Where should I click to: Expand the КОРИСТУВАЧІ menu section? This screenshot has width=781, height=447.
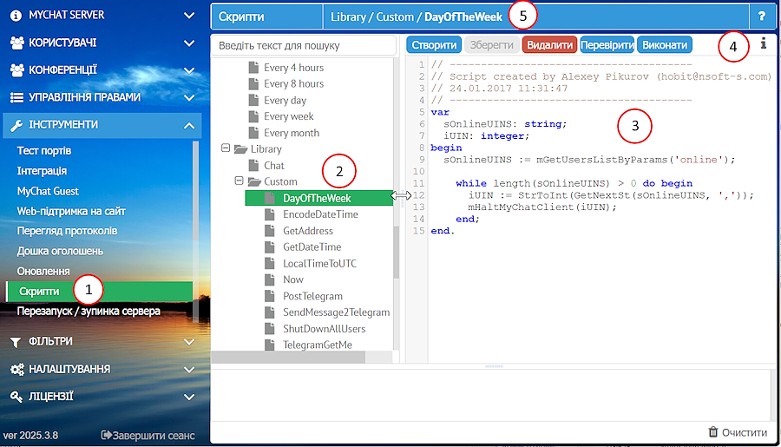(189, 43)
